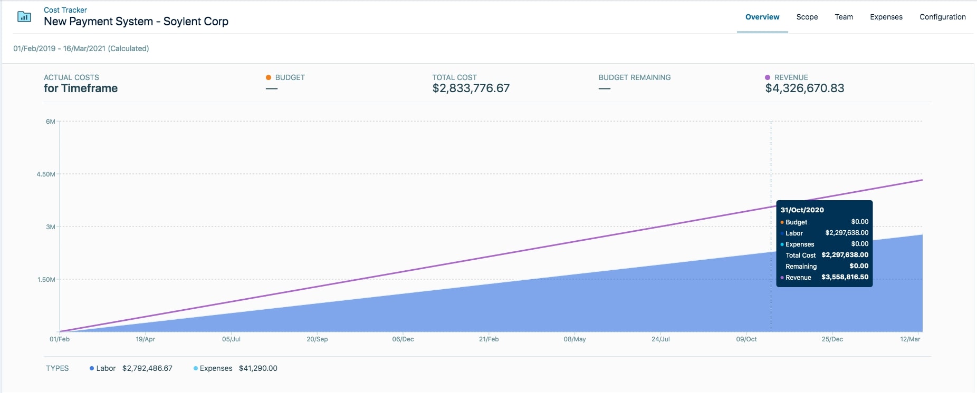Click the tooltip Total Cost row
Viewport: 977px width, 393px height.
point(825,255)
